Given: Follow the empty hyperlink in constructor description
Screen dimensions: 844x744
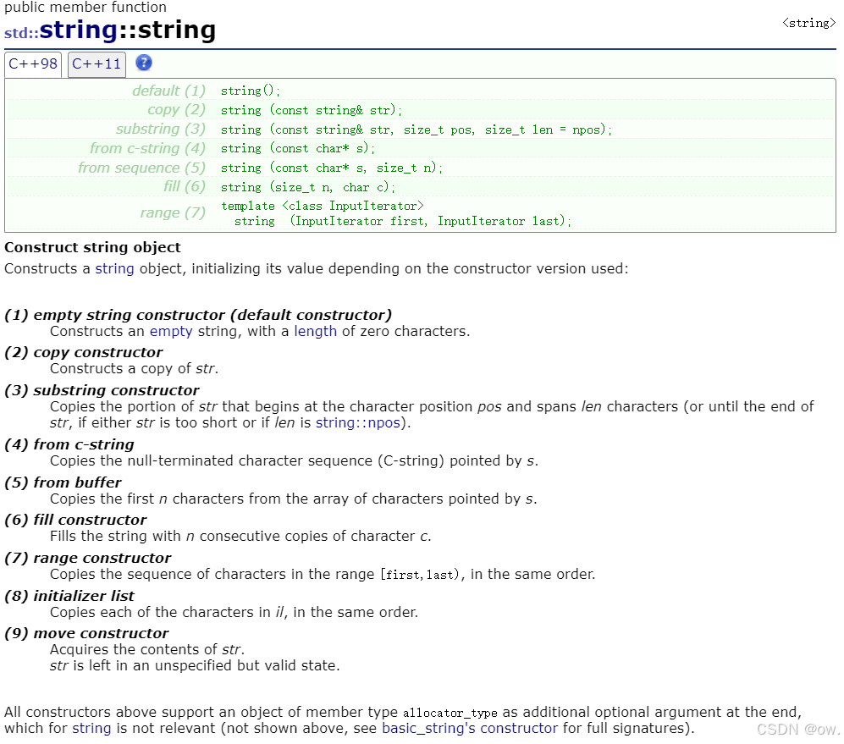Looking at the screenshot, I should [x=170, y=331].
